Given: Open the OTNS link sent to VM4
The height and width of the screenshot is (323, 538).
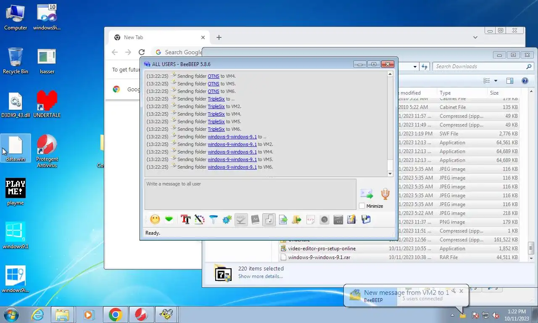Looking at the screenshot, I should (x=214, y=76).
